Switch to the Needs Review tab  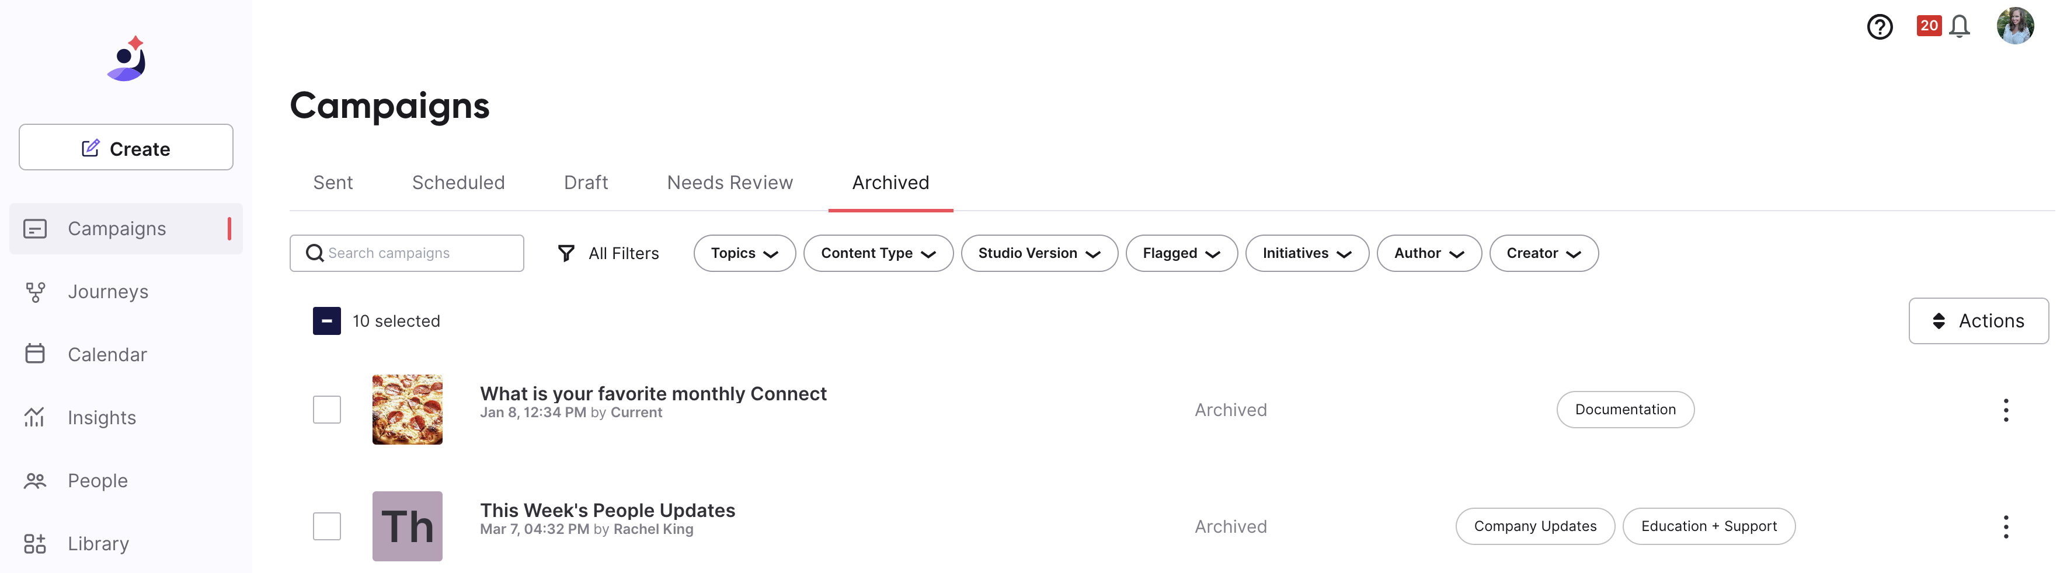click(x=729, y=183)
